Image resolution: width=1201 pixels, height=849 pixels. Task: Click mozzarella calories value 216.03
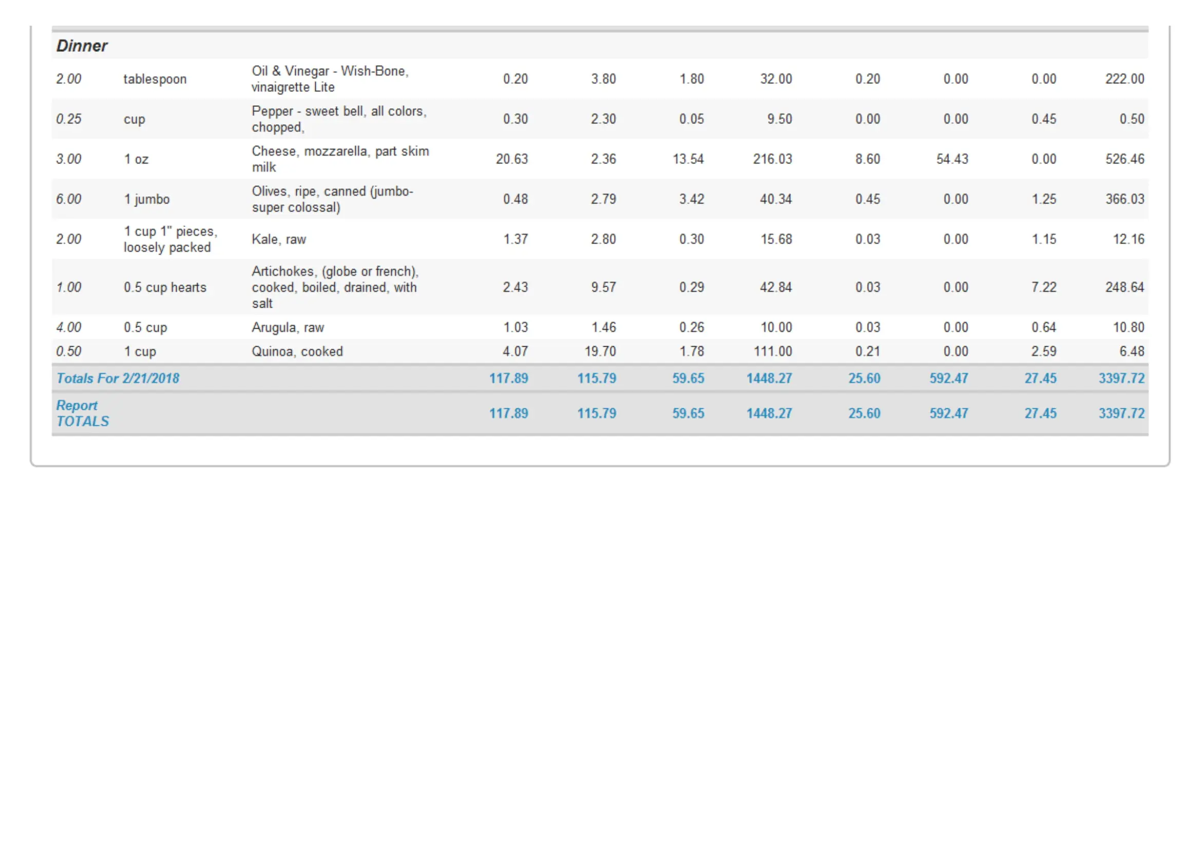772,159
